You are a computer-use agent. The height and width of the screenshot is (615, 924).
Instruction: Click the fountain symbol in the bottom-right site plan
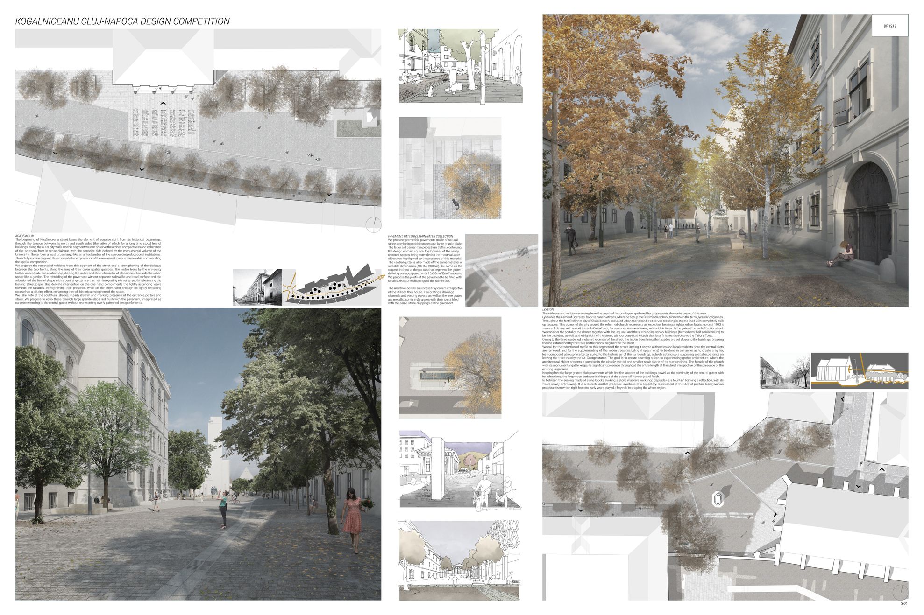718,499
